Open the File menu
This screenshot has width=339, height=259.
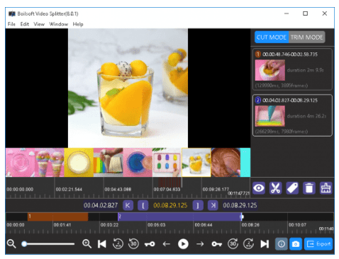[11, 24]
